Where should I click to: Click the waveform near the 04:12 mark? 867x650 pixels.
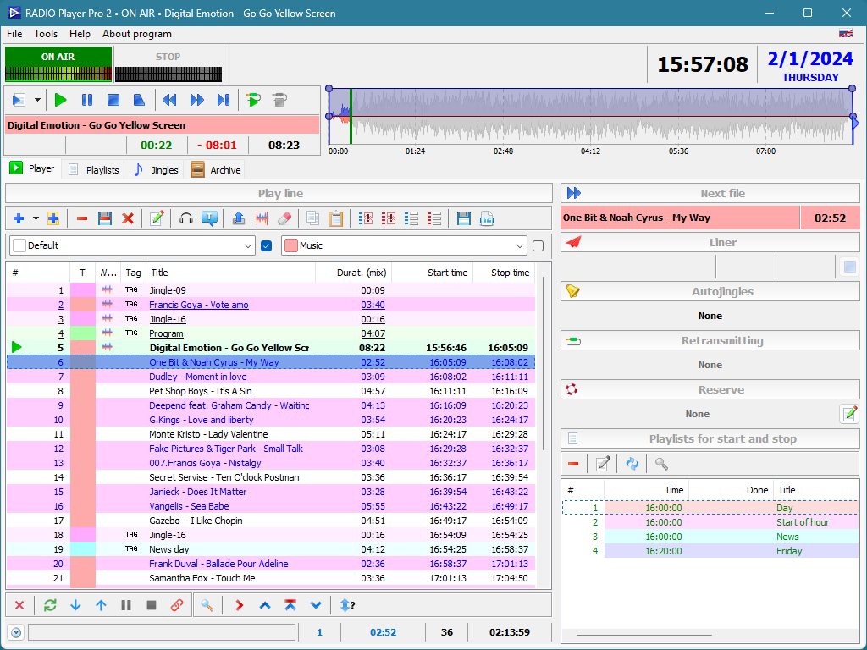click(x=590, y=118)
